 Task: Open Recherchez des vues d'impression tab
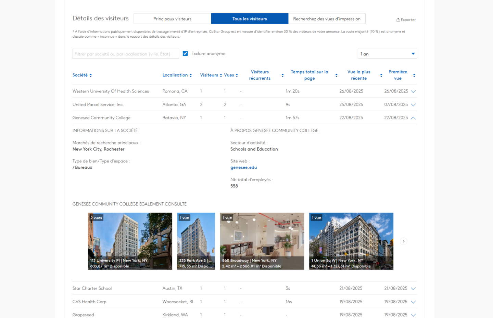pos(327,19)
